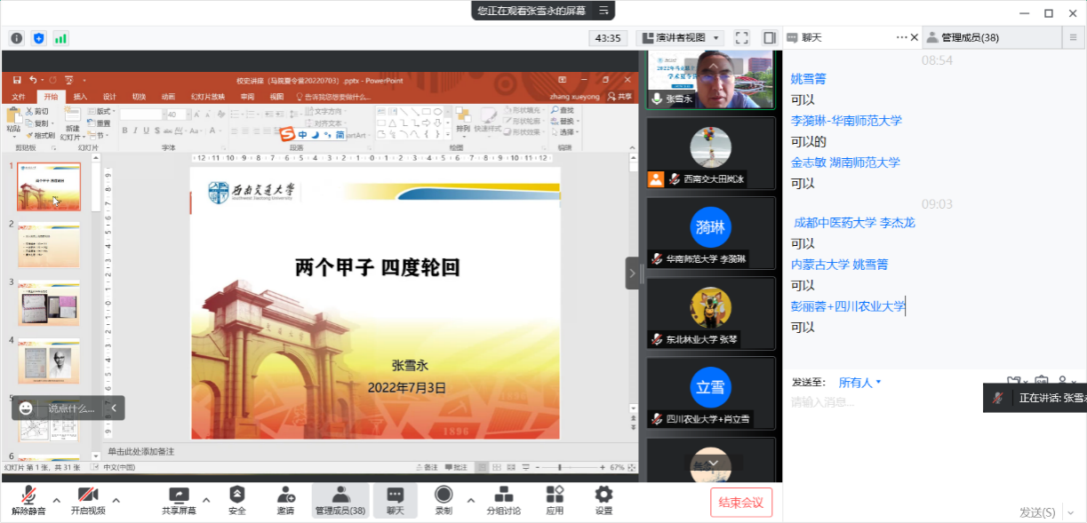Toggle the side panel layout icon

pyautogui.click(x=769, y=38)
